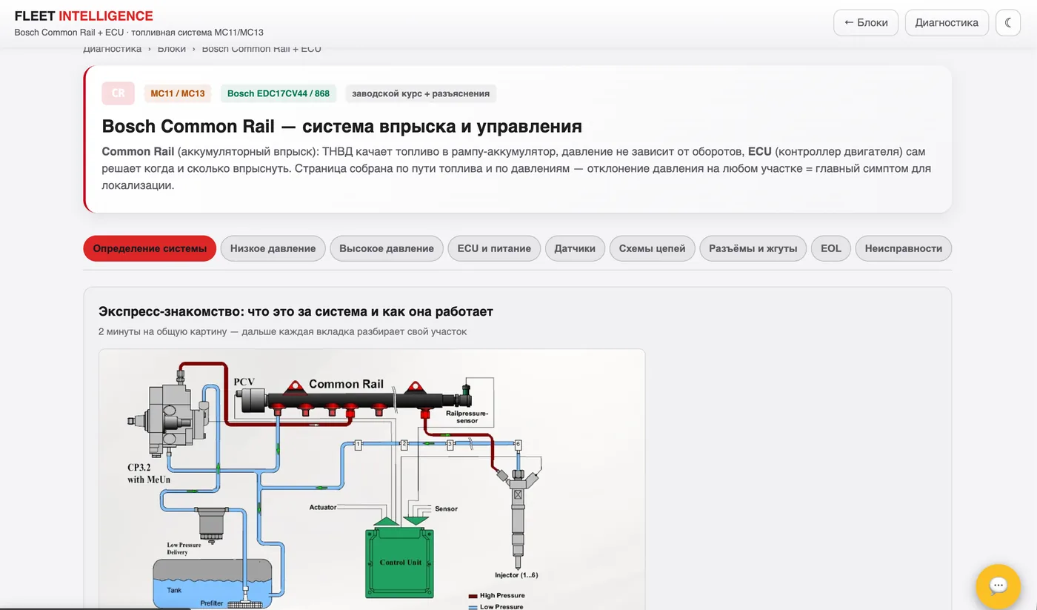
Task: Click the CP3.2 with MeUn pump label
Action: click(149, 474)
